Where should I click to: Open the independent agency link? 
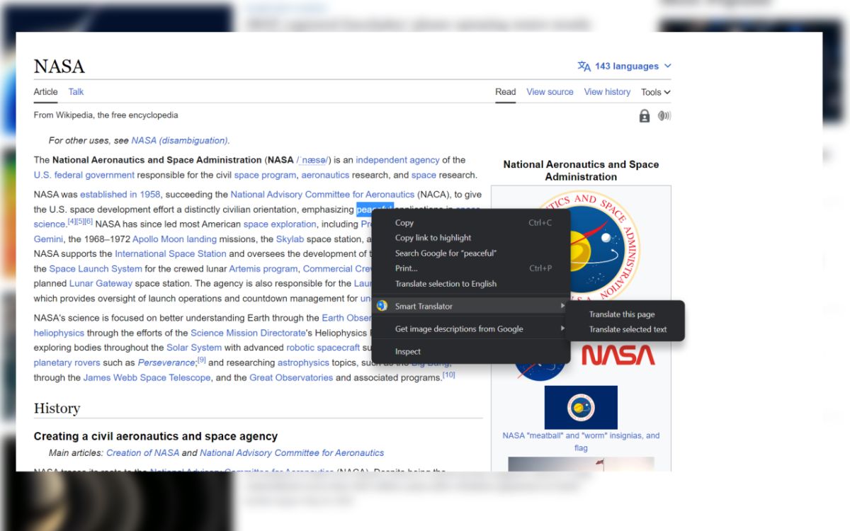pos(397,160)
